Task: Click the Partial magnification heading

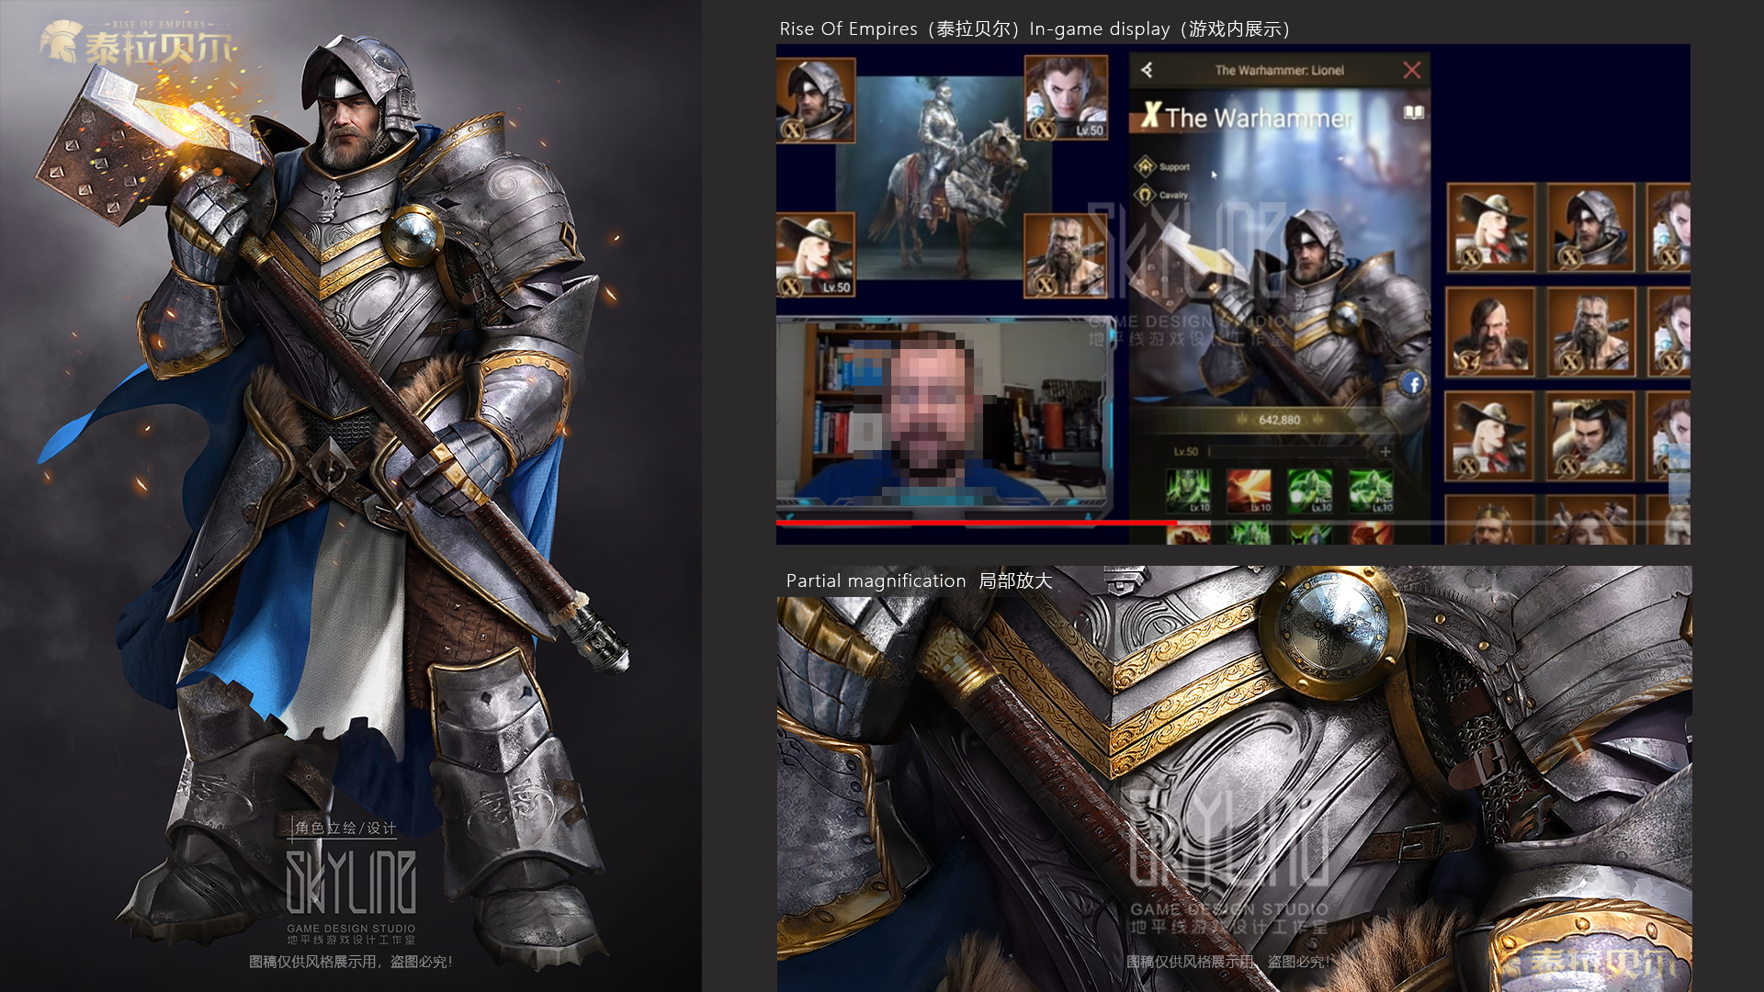Action: click(919, 581)
